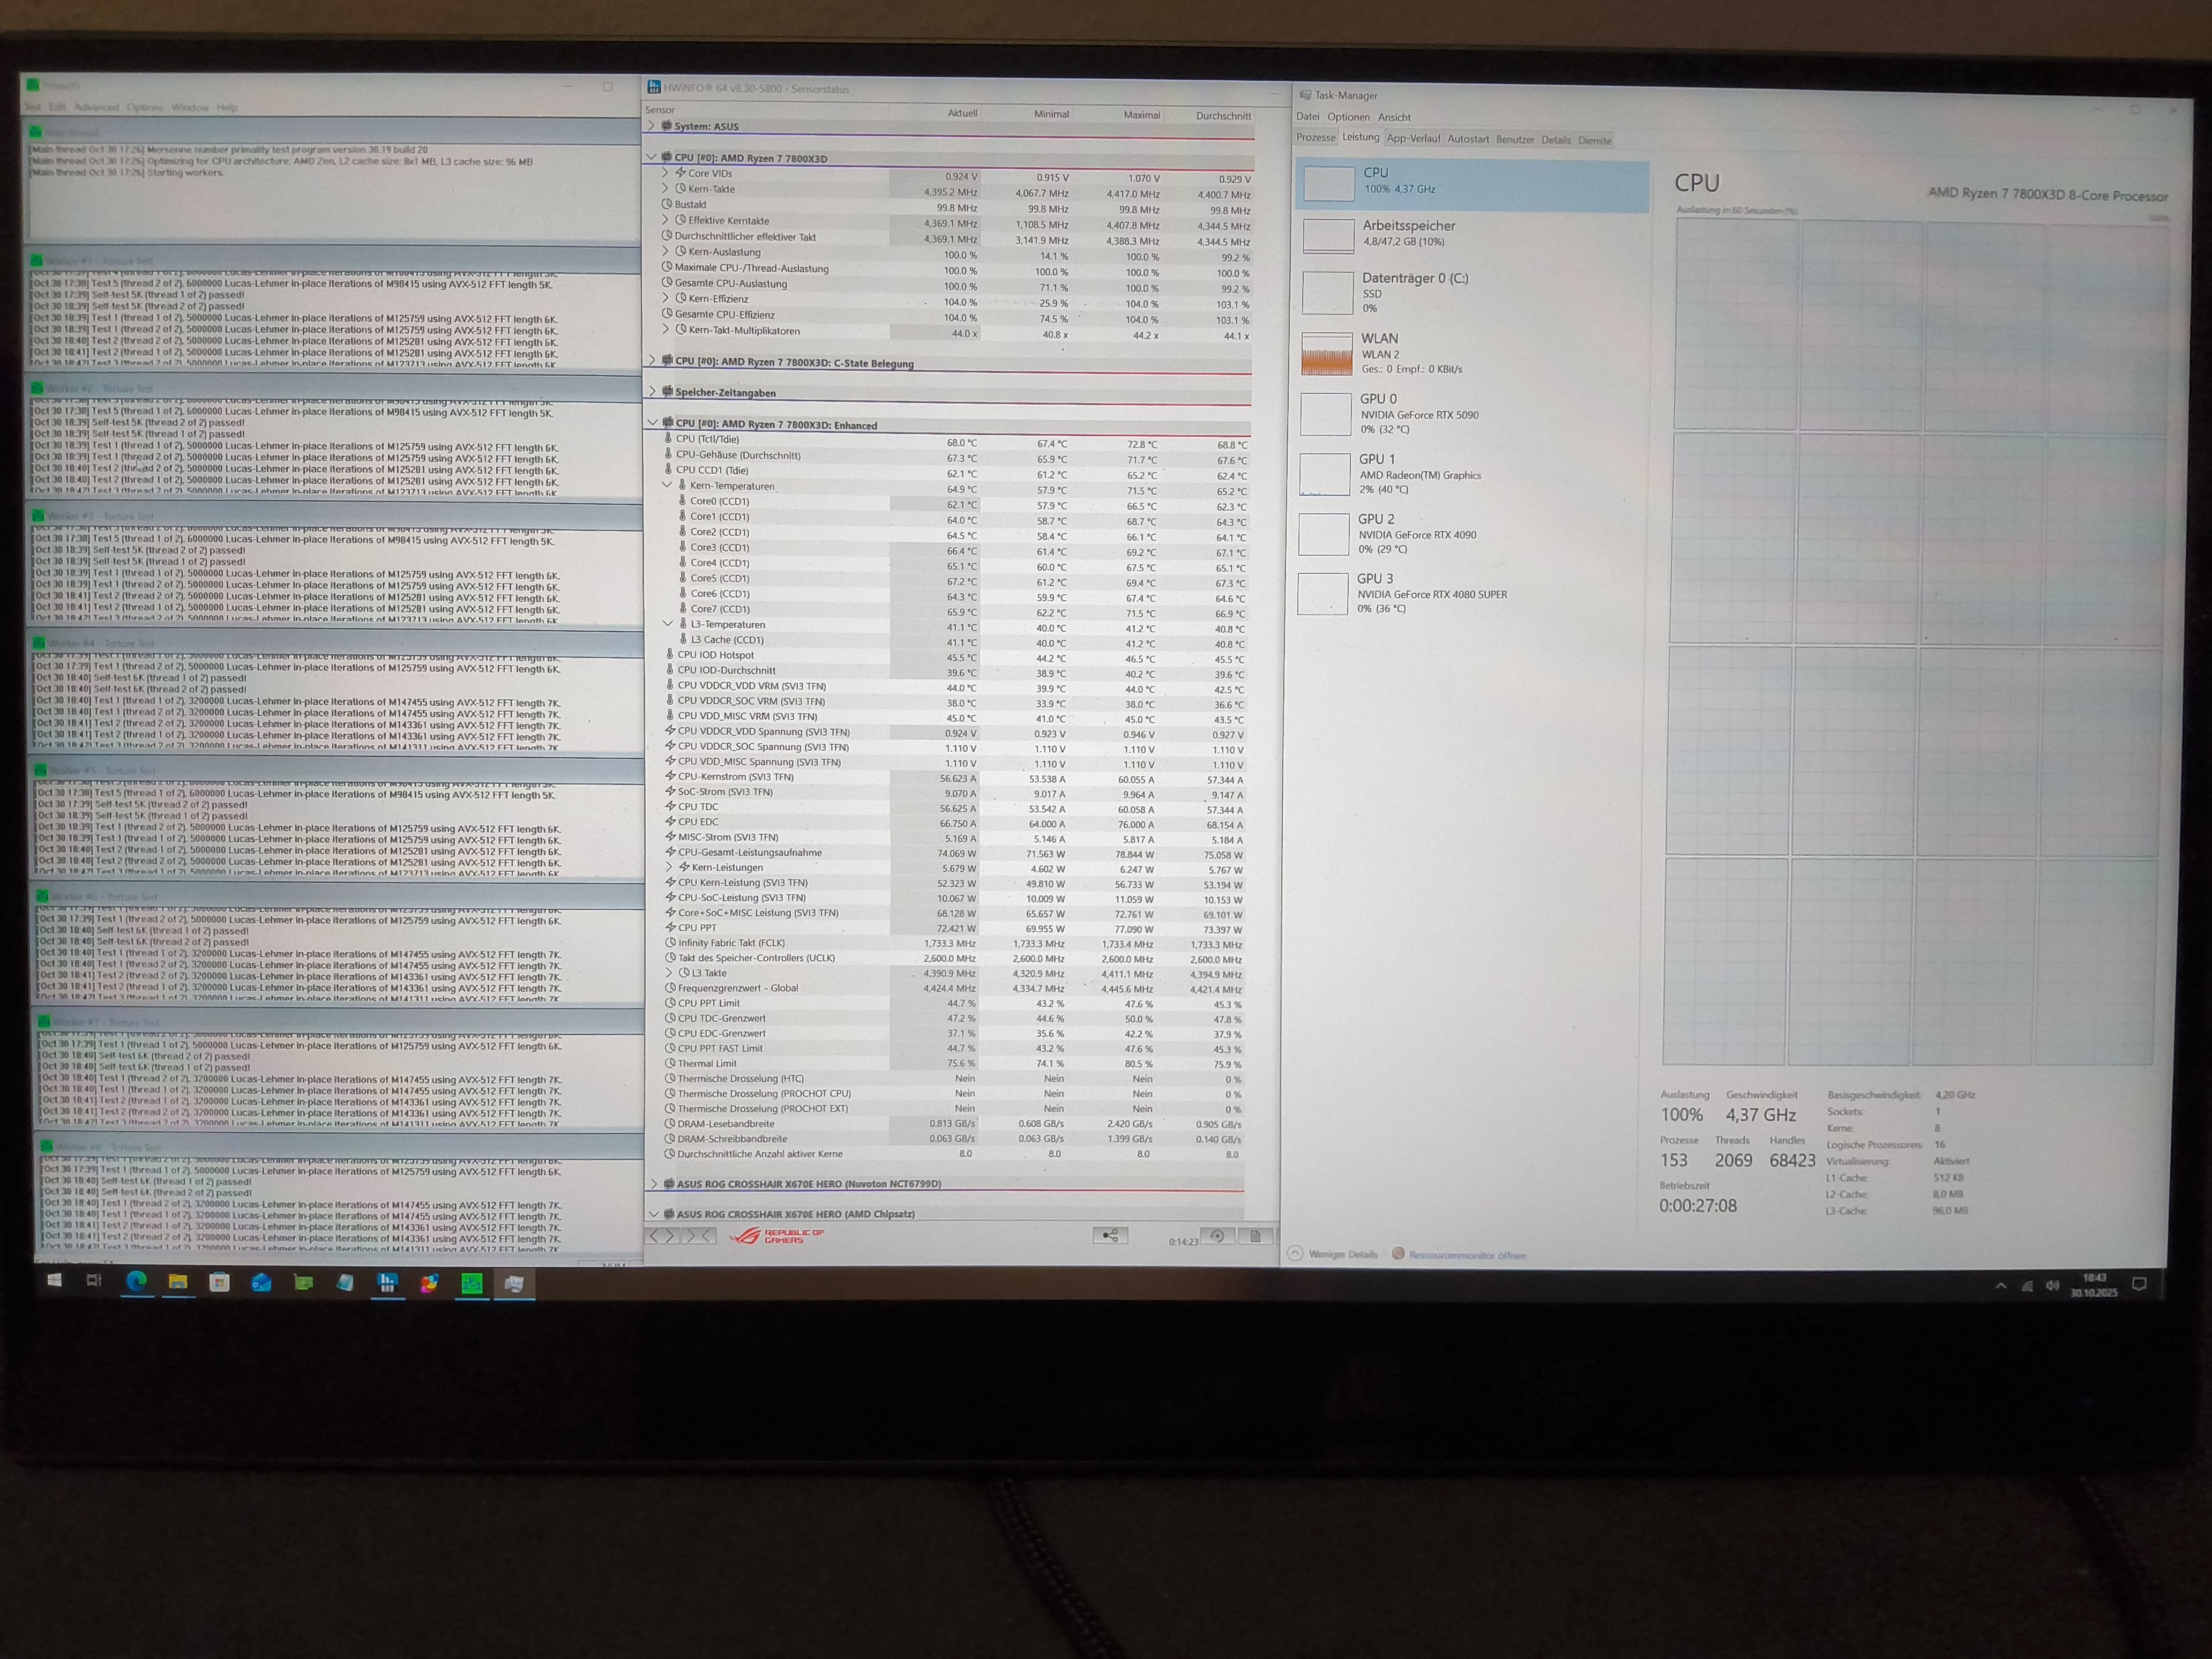Expand System: ASUS sensor group
The image size is (2212, 1659).
[x=652, y=126]
